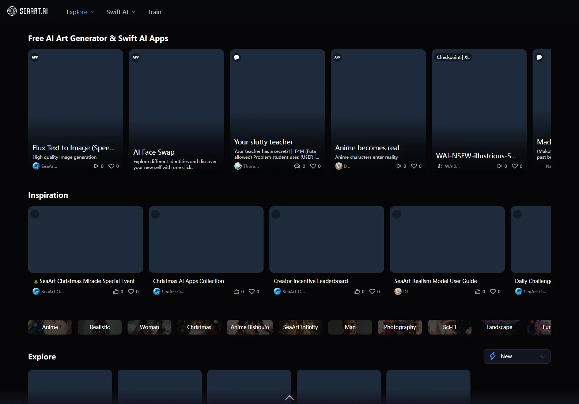Open SeaArt Christmas Miracle Special Event
579x404 pixels.
tap(86, 239)
